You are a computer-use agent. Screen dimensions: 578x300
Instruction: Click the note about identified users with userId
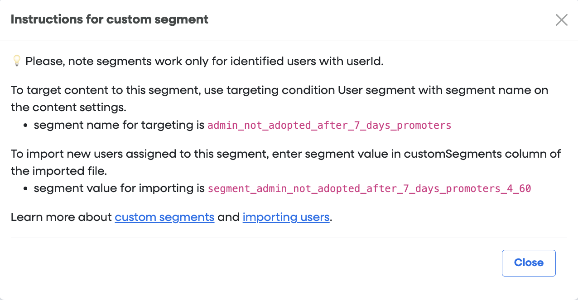[x=204, y=61]
